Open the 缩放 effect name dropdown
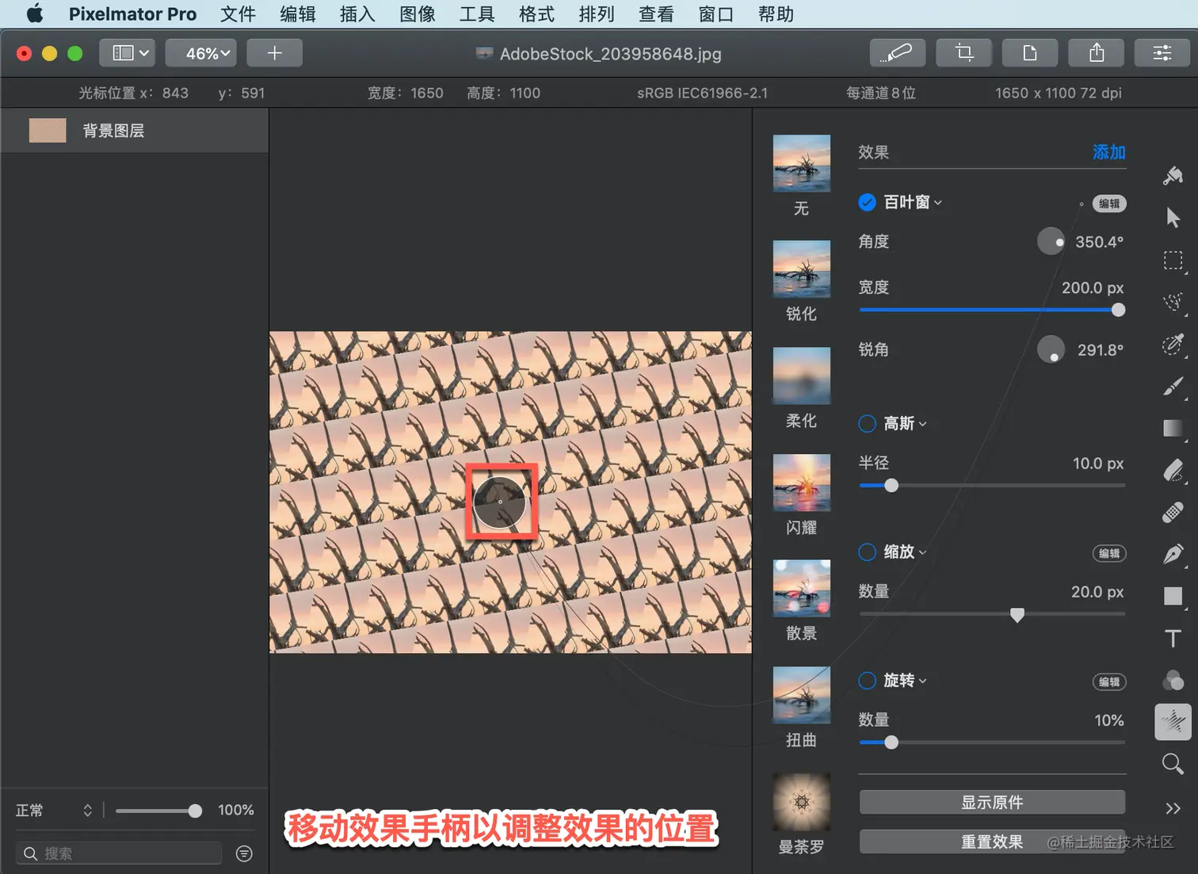 tap(905, 551)
